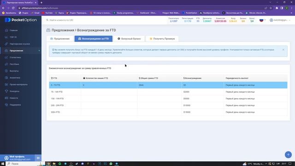Select the highlighted 0 - 75 FTD row

[168, 85]
